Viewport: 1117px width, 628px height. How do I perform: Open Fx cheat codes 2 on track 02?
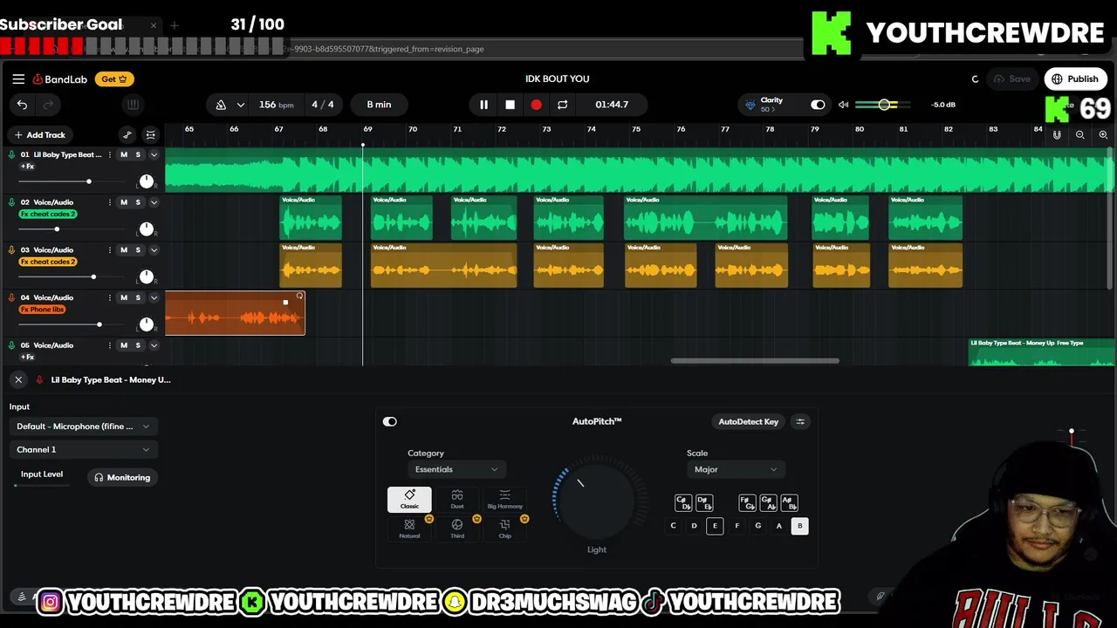point(48,215)
